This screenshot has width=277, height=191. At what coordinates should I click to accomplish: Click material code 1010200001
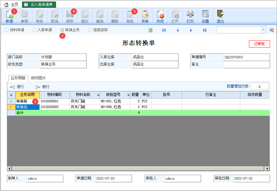pyautogui.click(x=55, y=101)
